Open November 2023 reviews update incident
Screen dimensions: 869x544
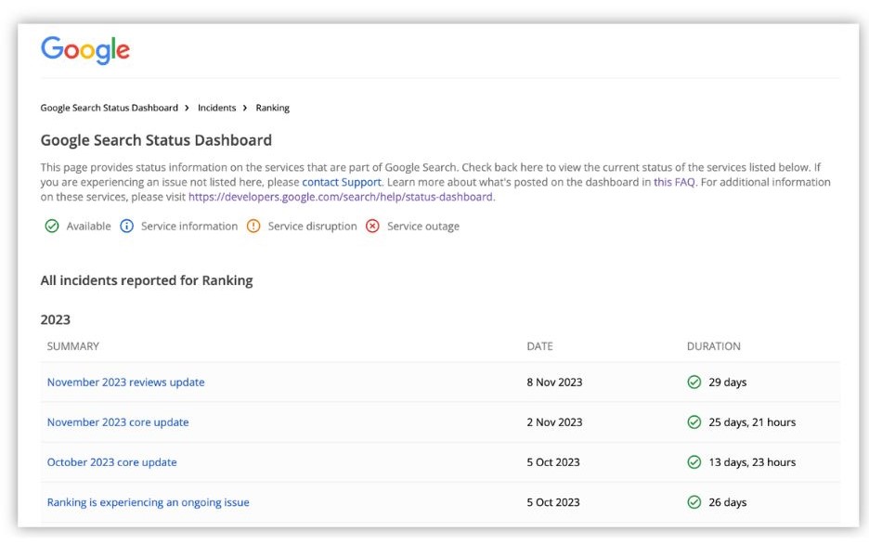click(x=125, y=382)
